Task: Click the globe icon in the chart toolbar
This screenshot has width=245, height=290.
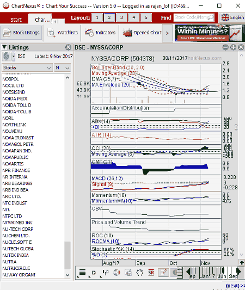Action: pyautogui.click(x=117, y=272)
